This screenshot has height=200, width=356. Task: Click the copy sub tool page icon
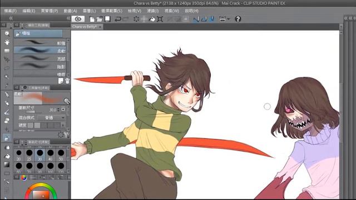tap(61, 81)
